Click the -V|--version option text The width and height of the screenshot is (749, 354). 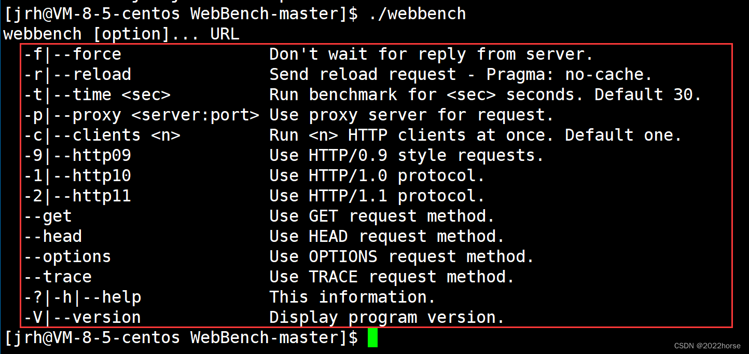[82, 317]
